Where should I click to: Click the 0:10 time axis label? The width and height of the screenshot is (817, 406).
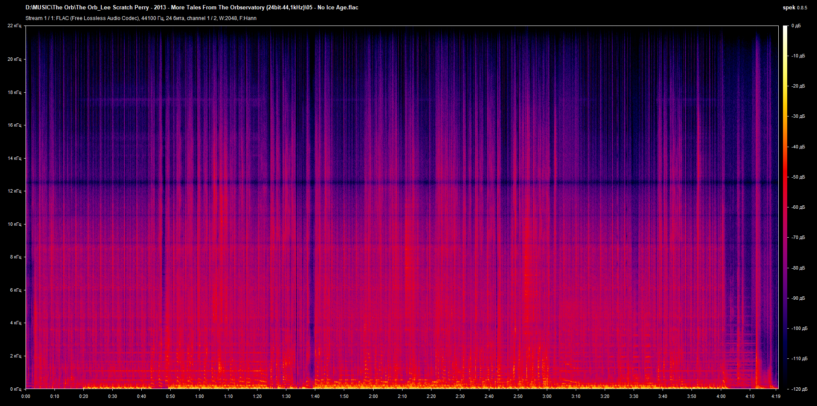[x=54, y=396]
